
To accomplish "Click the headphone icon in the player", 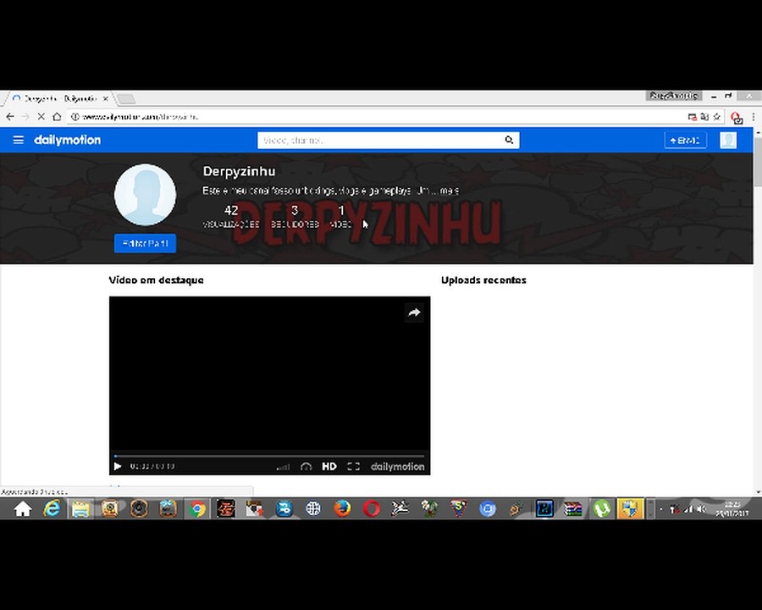I will (x=306, y=467).
